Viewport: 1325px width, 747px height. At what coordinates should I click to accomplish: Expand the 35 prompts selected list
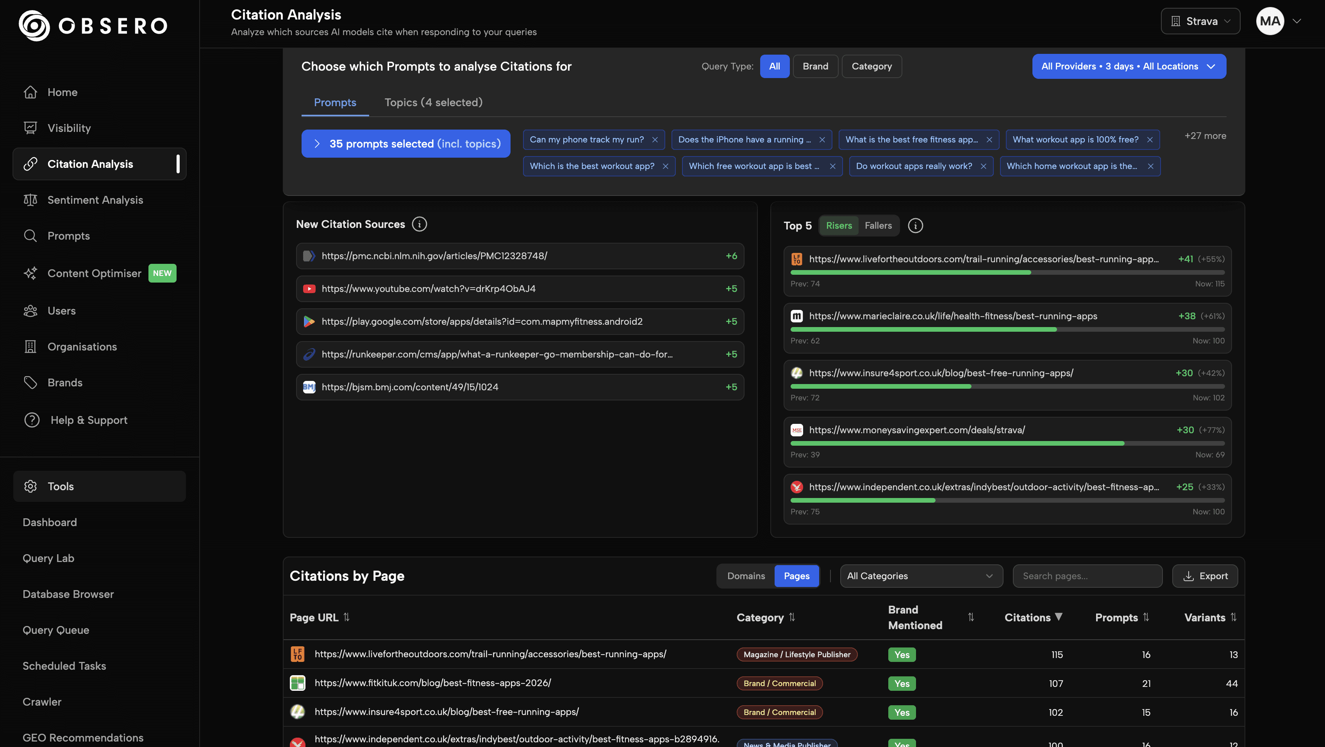(x=406, y=144)
